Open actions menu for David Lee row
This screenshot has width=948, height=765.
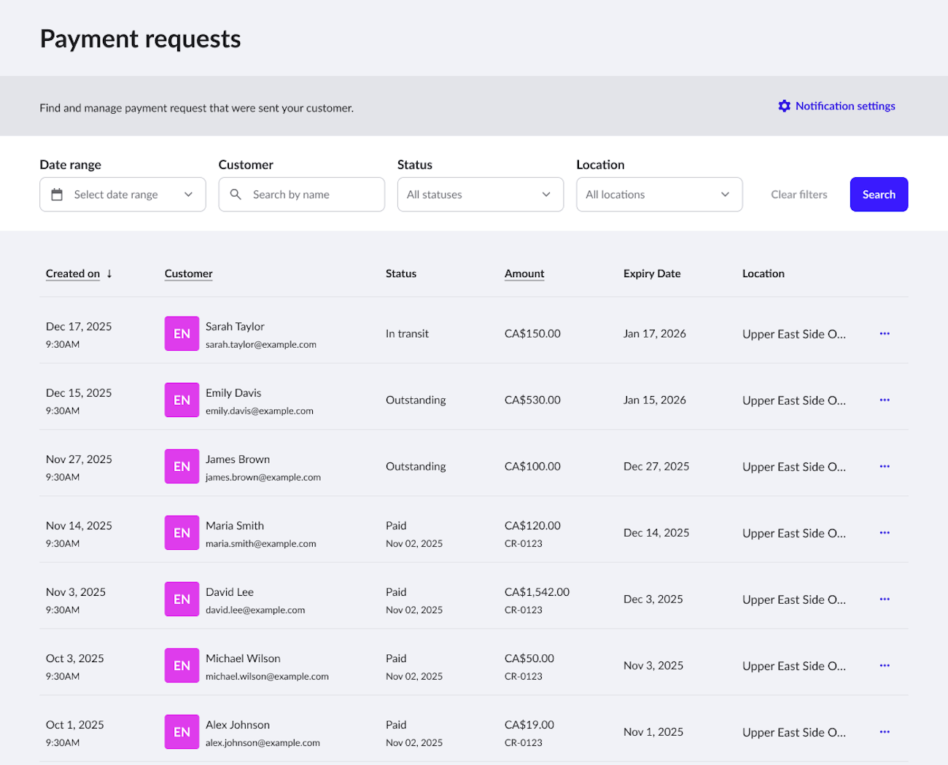885,599
